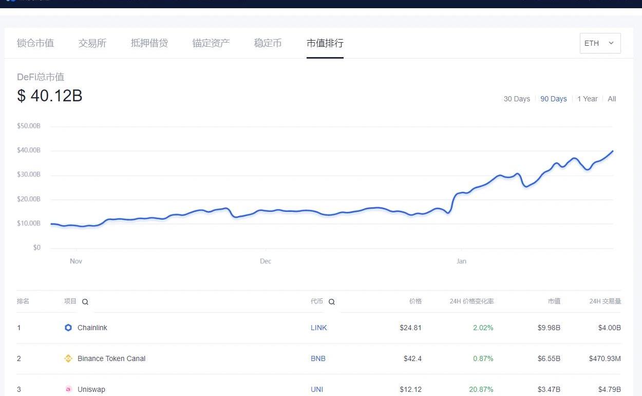This screenshot has height=396, width=642.
Task: Go to the 锚定资产 tab
Action: tap(211, 43)
